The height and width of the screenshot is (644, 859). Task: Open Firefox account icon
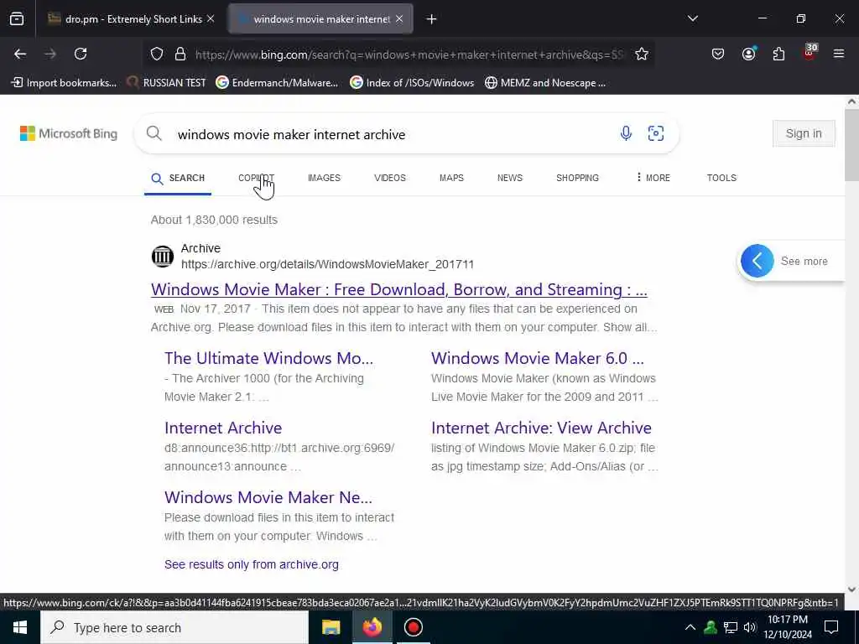point(748,54)
